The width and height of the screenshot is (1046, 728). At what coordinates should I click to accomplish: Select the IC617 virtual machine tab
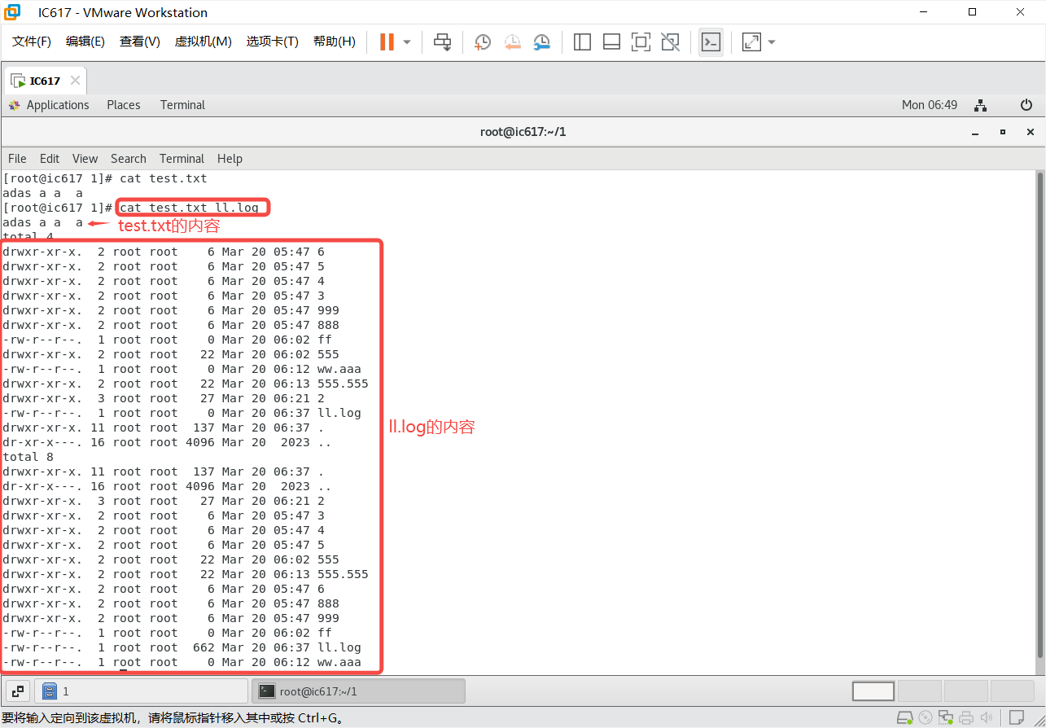45,81
